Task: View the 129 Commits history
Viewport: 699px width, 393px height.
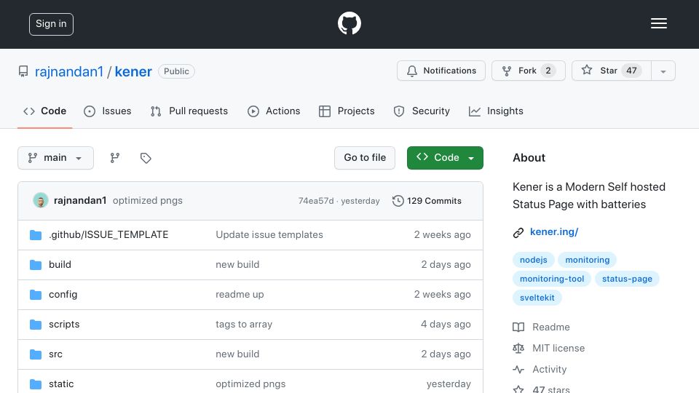Action: coord(427,201)
